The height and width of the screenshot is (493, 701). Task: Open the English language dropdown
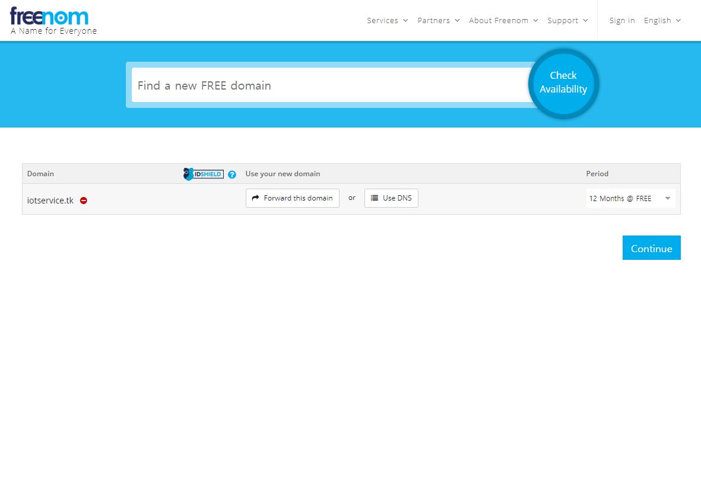click(x=662, y=21)
